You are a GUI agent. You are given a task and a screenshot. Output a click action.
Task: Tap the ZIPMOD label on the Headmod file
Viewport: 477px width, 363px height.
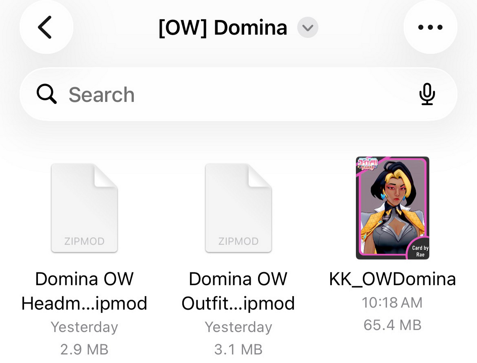[84, 241]
